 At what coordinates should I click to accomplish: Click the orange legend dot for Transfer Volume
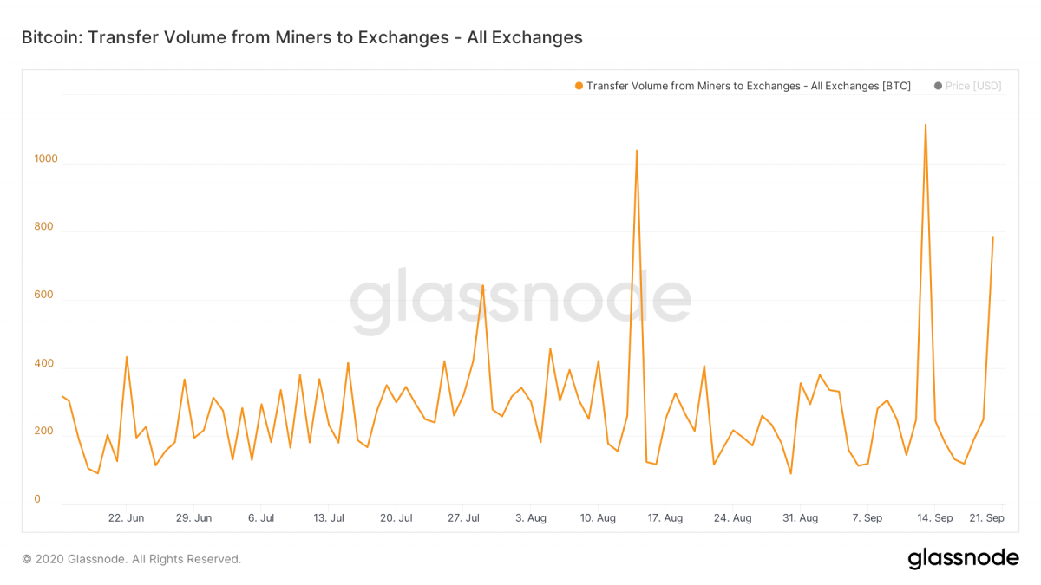click(x=579, y=86)
